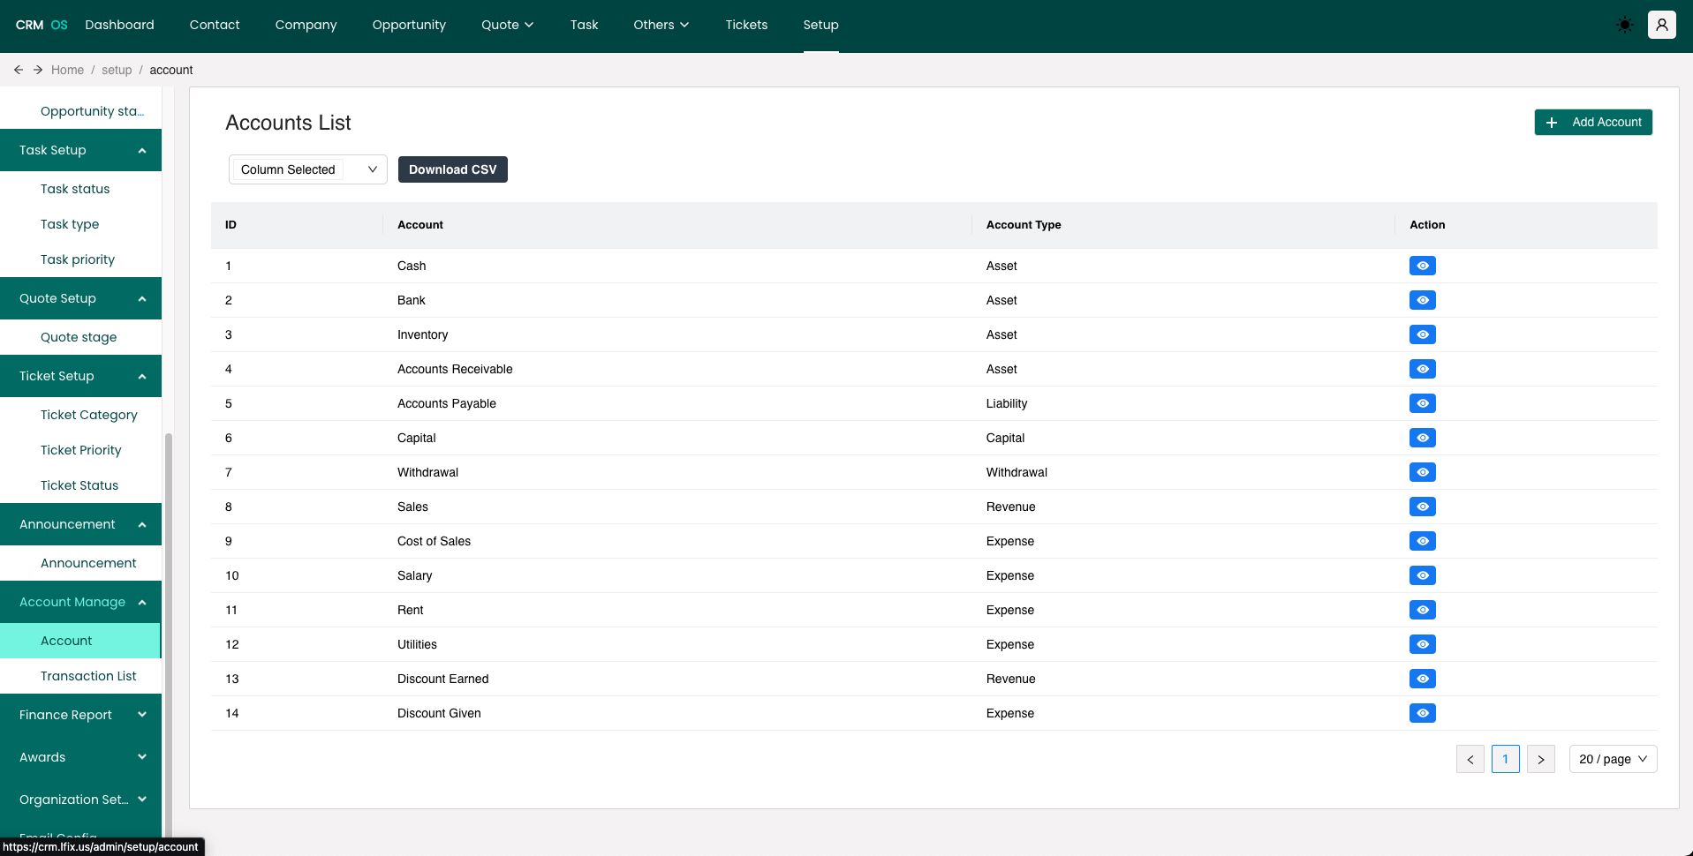This screenshot has width=1693, height=856.
Task: Go back using the breadcrumb left arrow
Action: click(x=19, y=70)
